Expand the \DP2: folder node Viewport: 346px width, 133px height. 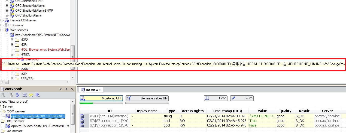[x=12, y=40]
